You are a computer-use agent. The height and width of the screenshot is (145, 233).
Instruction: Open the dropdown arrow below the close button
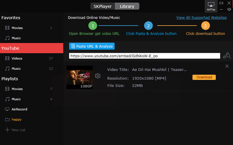[x=229, y=10]
